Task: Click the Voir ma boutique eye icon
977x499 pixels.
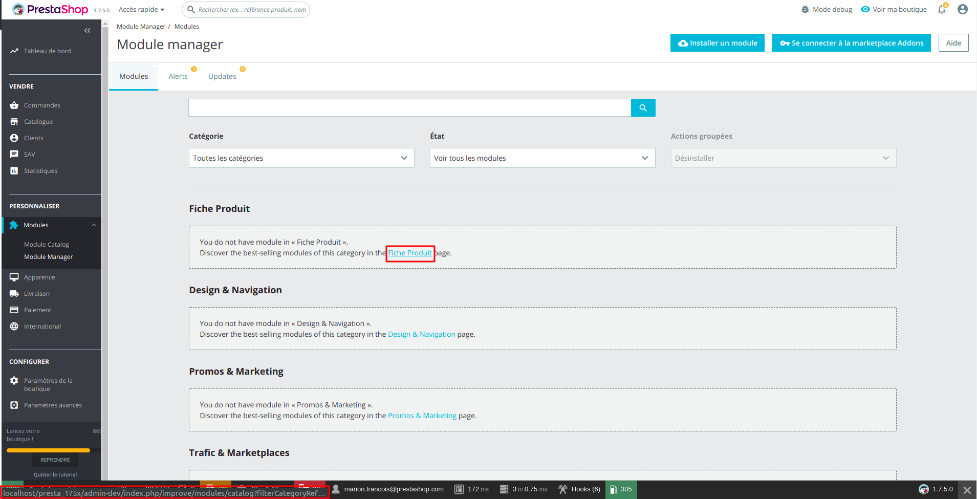Action: point(865,9)
